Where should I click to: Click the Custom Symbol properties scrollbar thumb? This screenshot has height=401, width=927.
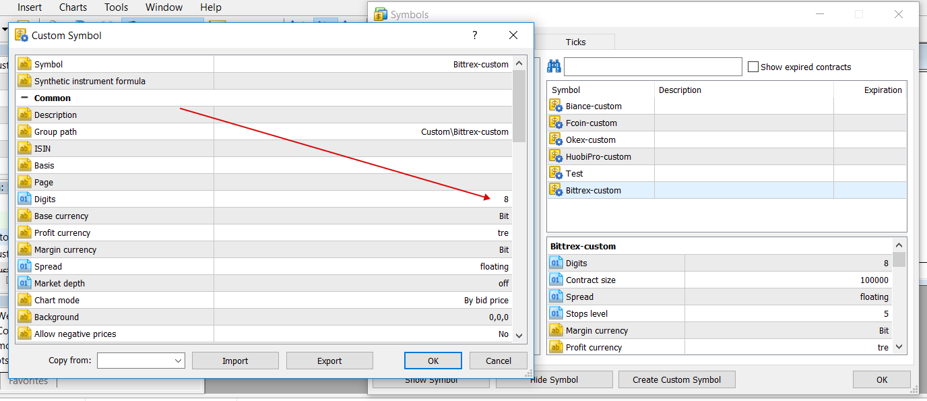[519, 106]
